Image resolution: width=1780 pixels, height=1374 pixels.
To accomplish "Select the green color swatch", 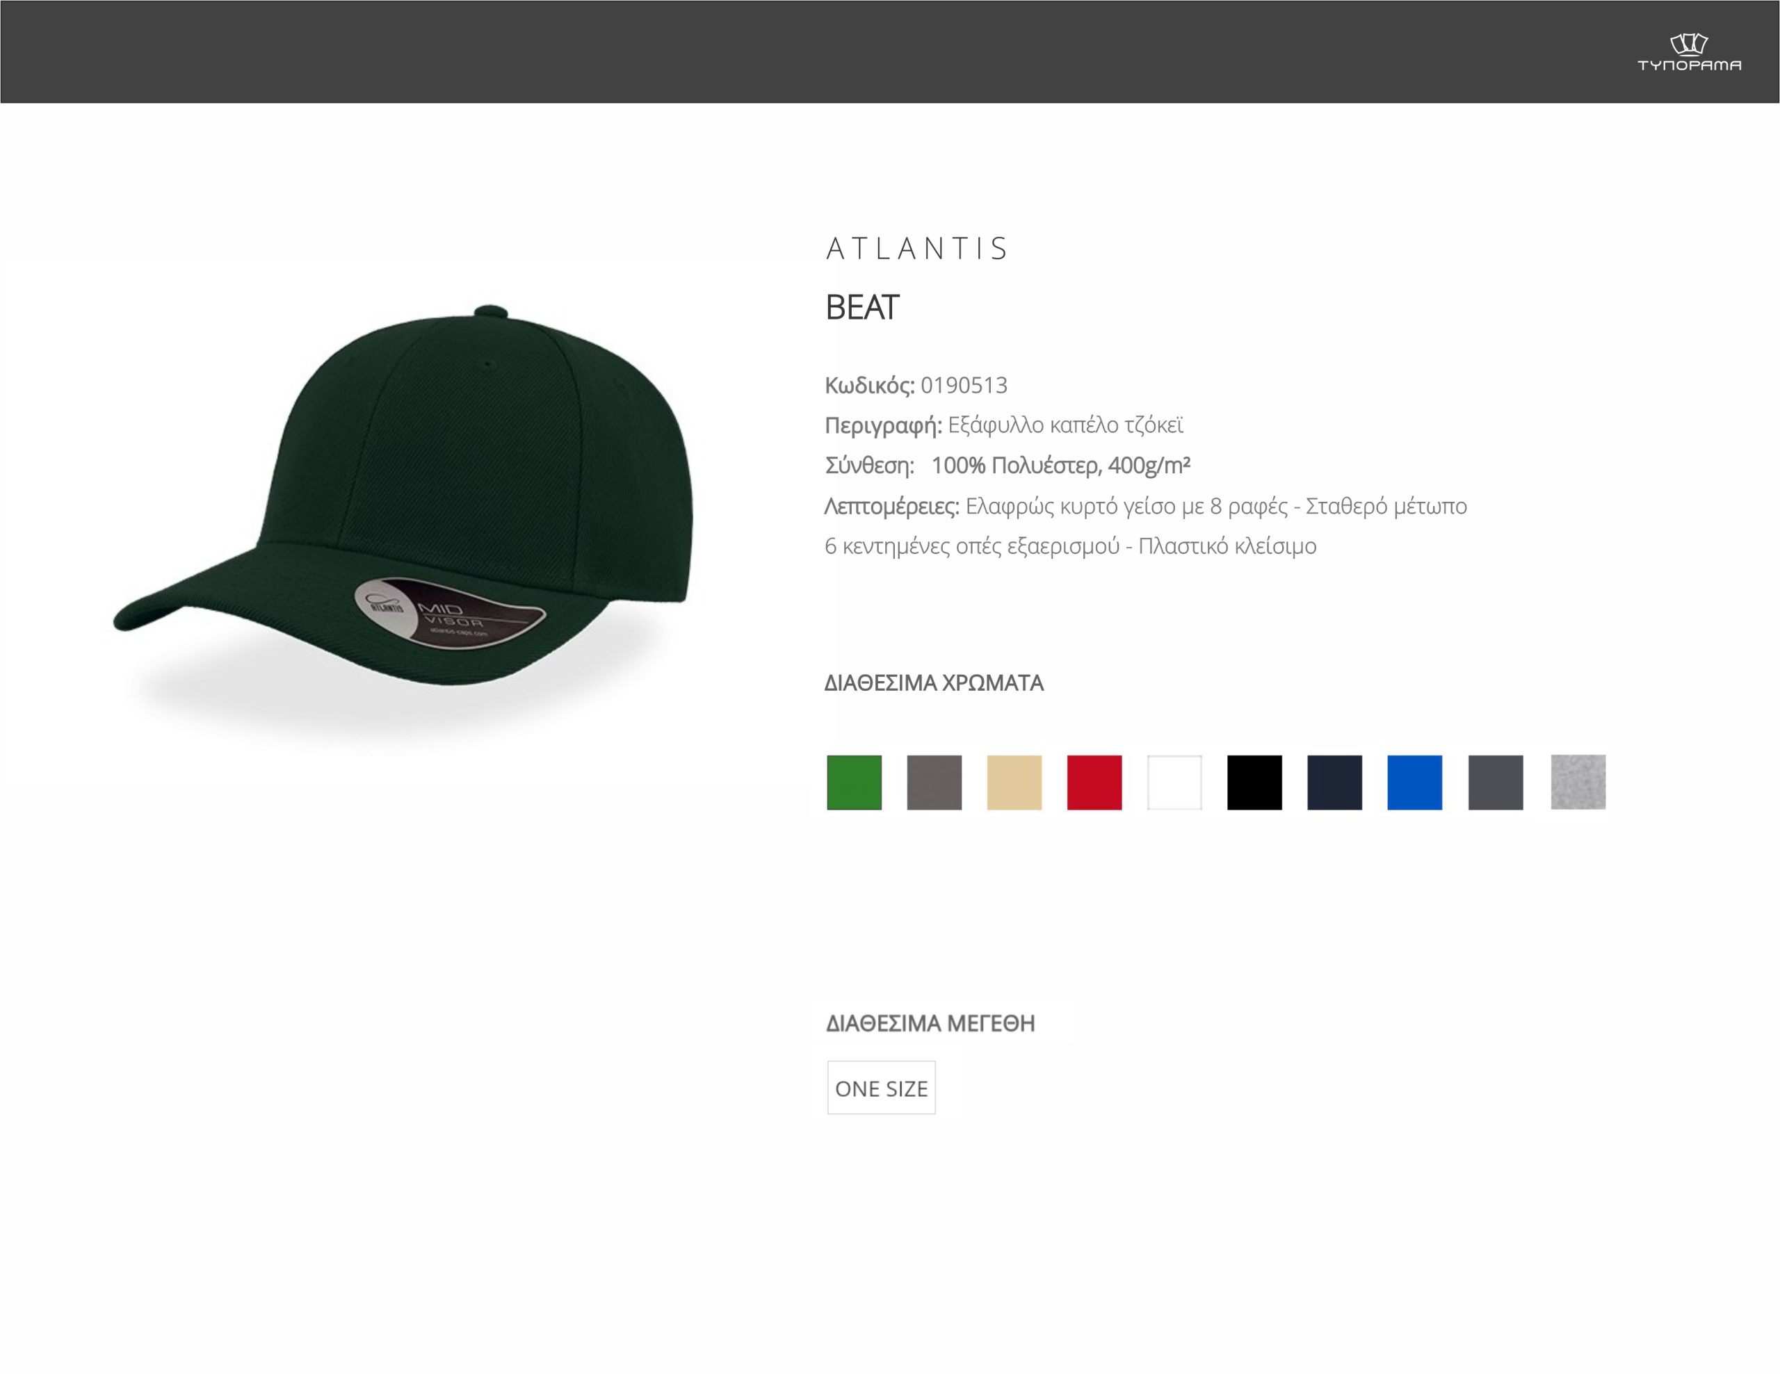I will pyautogui.click(x=854, y=782).
